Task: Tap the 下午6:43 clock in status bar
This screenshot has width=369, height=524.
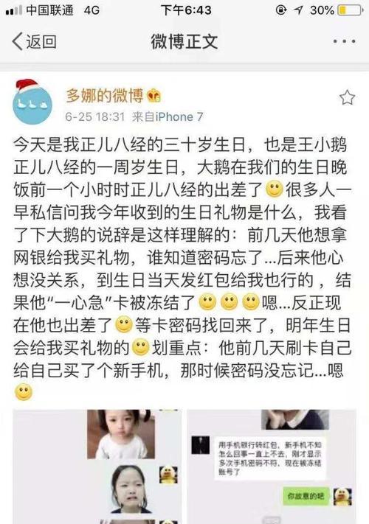Action: click(x=186, y=10)
